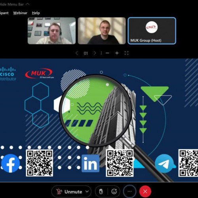Image resolution: width=198 pixels, height=198 pixels.
Task: Leave the webinar with red X button
Action: coord(145,191)
